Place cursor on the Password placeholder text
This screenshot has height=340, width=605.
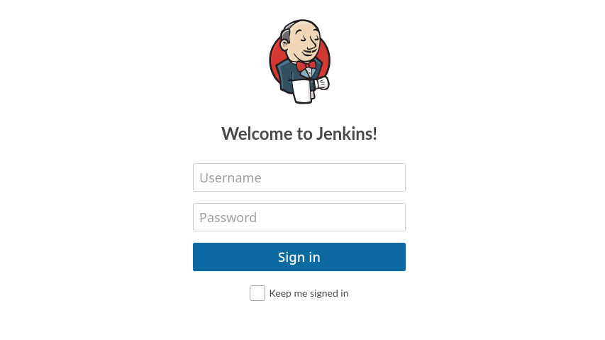click(228, 217)
